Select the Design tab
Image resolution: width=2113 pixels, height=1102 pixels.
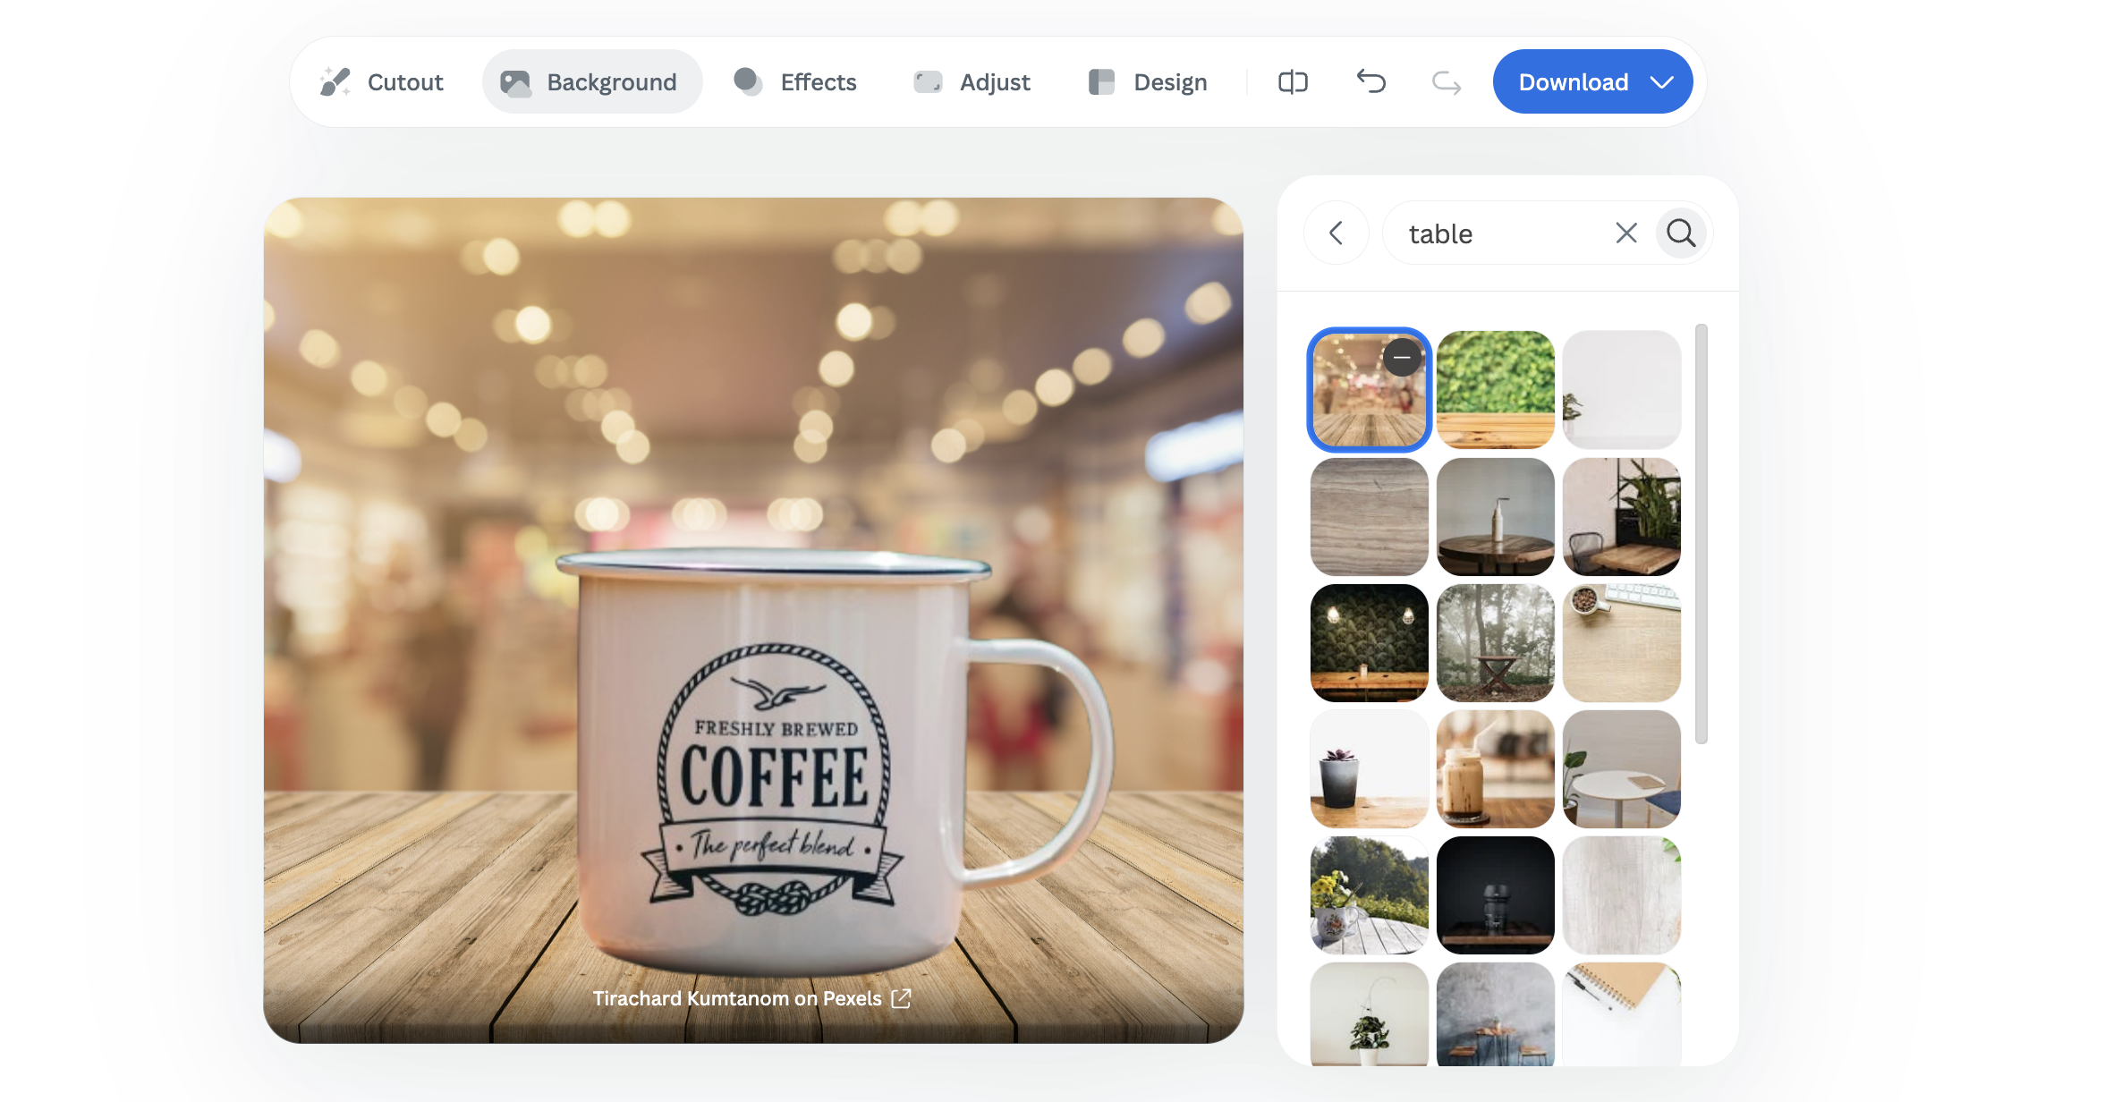coord(1148,82)
